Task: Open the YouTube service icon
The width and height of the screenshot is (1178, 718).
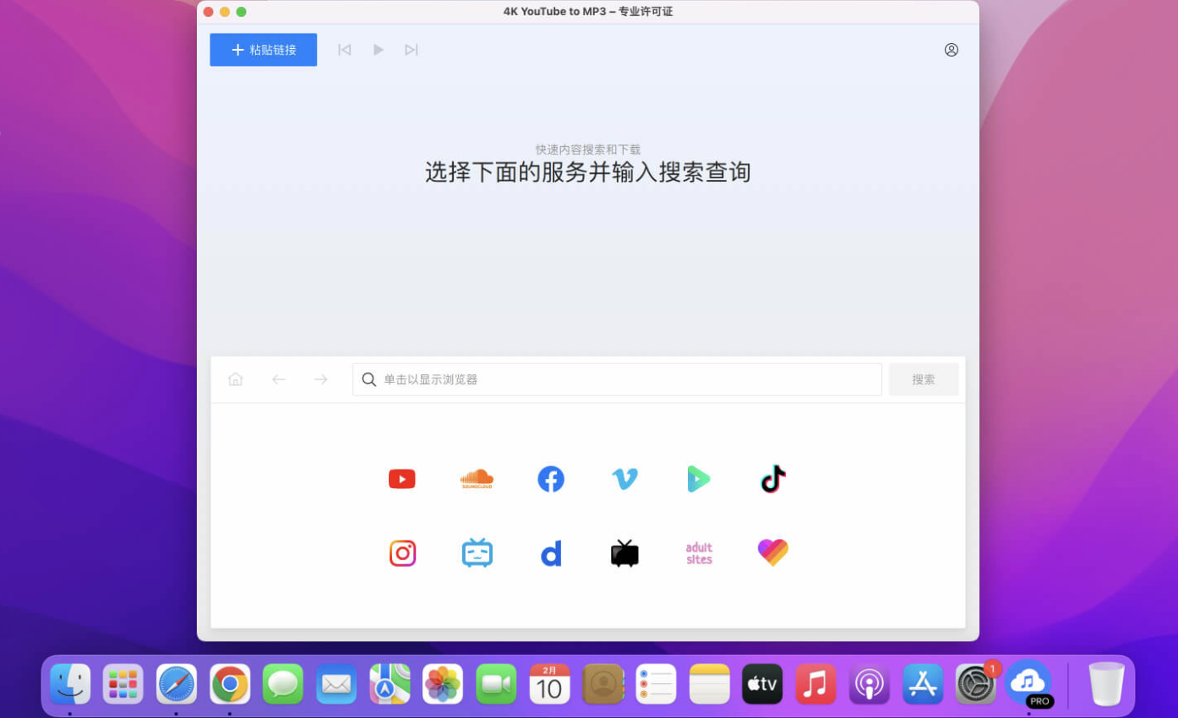Action: coord(401,479)
